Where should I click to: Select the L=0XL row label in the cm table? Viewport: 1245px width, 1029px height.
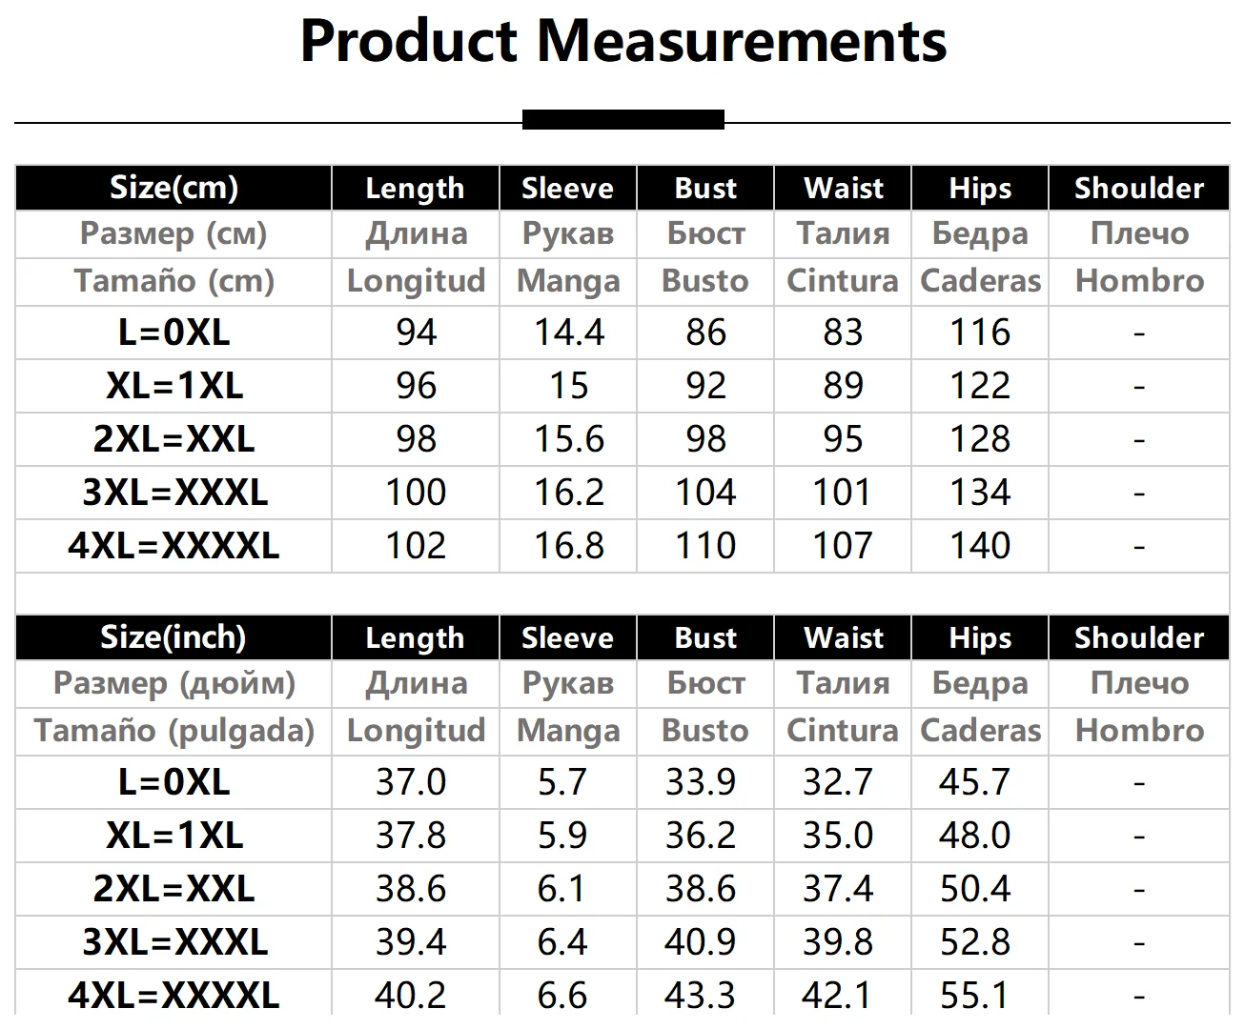pos(173,333)
